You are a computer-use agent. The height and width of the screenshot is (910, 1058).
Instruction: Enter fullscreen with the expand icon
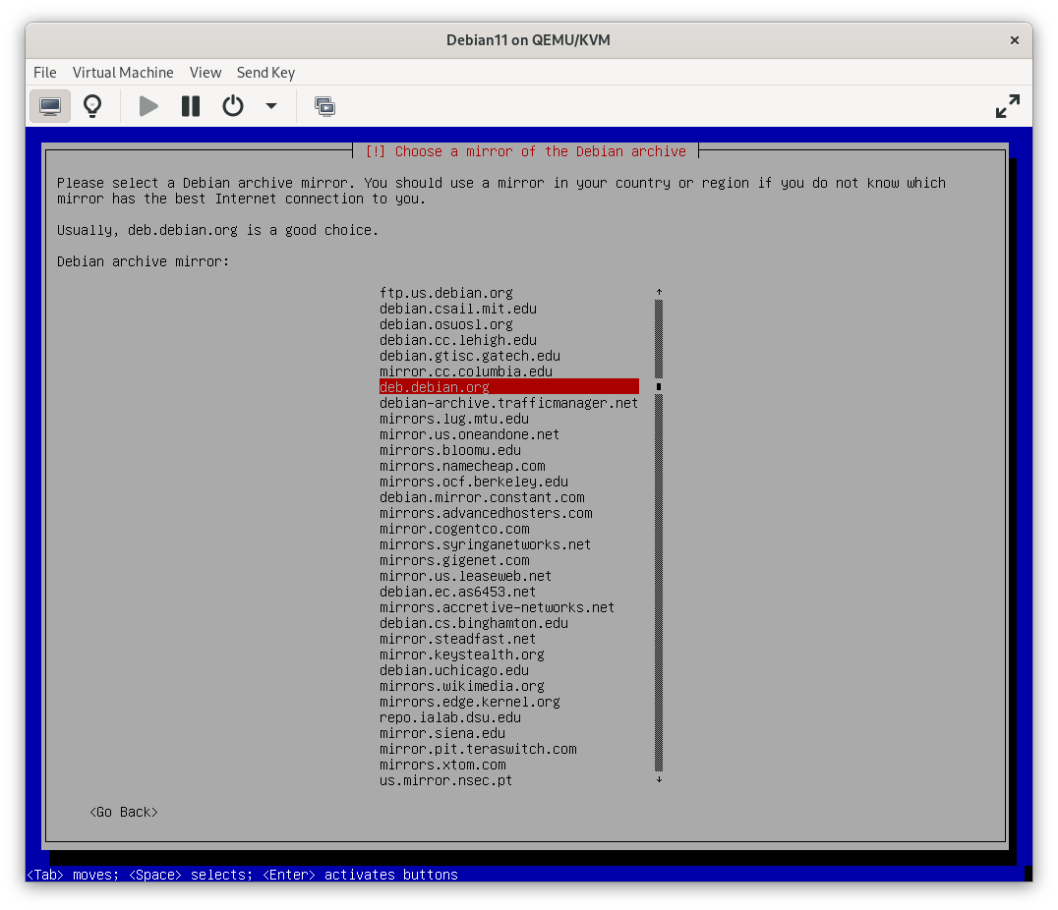pyautogui.click(x=1007, y=105)
